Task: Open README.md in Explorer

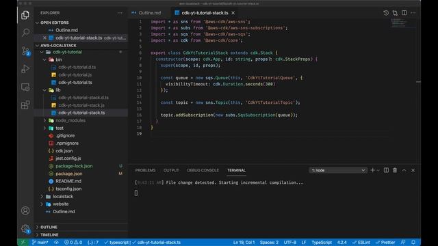Action: [x=68, y=181]
